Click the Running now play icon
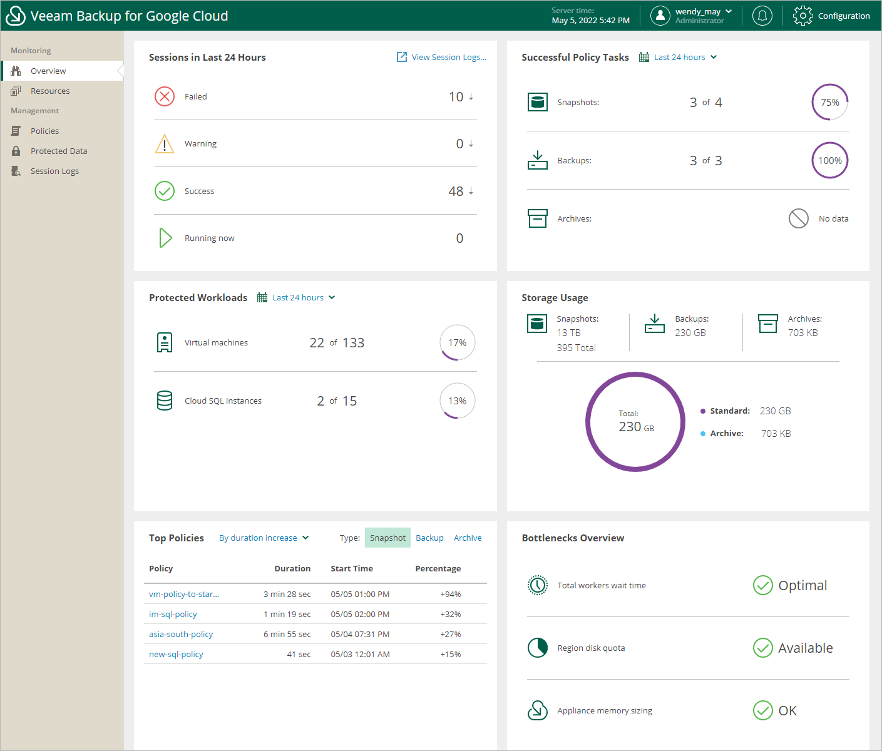The height and width of the screenshot is (751, 882). click(165, 238)
